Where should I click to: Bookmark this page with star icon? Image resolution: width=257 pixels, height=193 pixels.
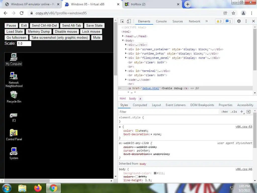pyautogui.click(x=233, y=13)
